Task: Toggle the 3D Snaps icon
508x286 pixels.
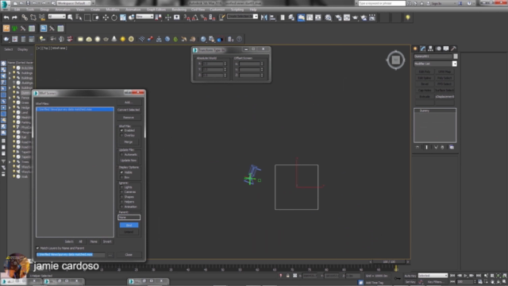Action: point(187,17)
